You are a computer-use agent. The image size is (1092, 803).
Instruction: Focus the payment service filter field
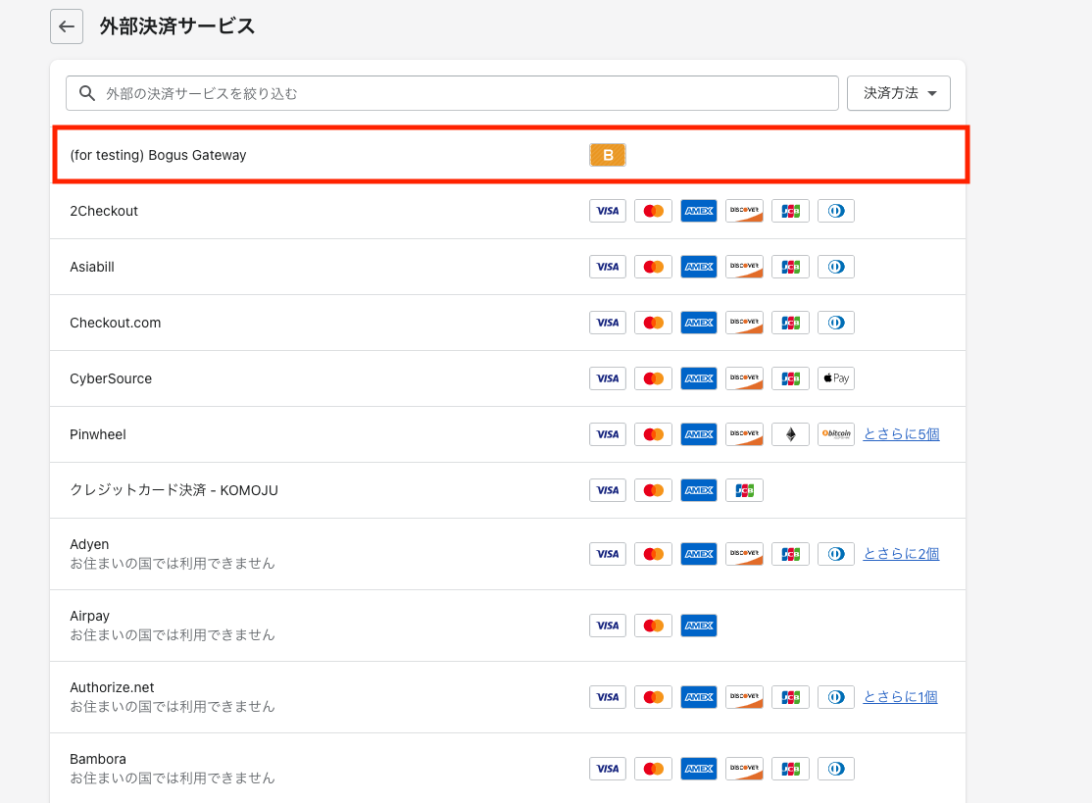(x=452, y=93)
